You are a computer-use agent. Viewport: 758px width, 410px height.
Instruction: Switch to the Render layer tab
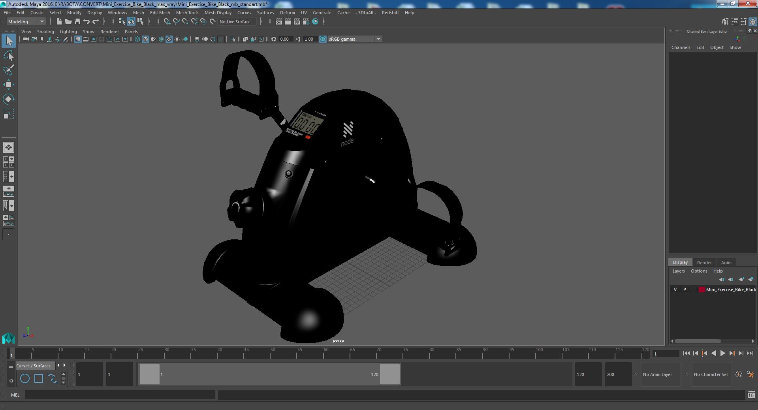click(x=704, y=262)
